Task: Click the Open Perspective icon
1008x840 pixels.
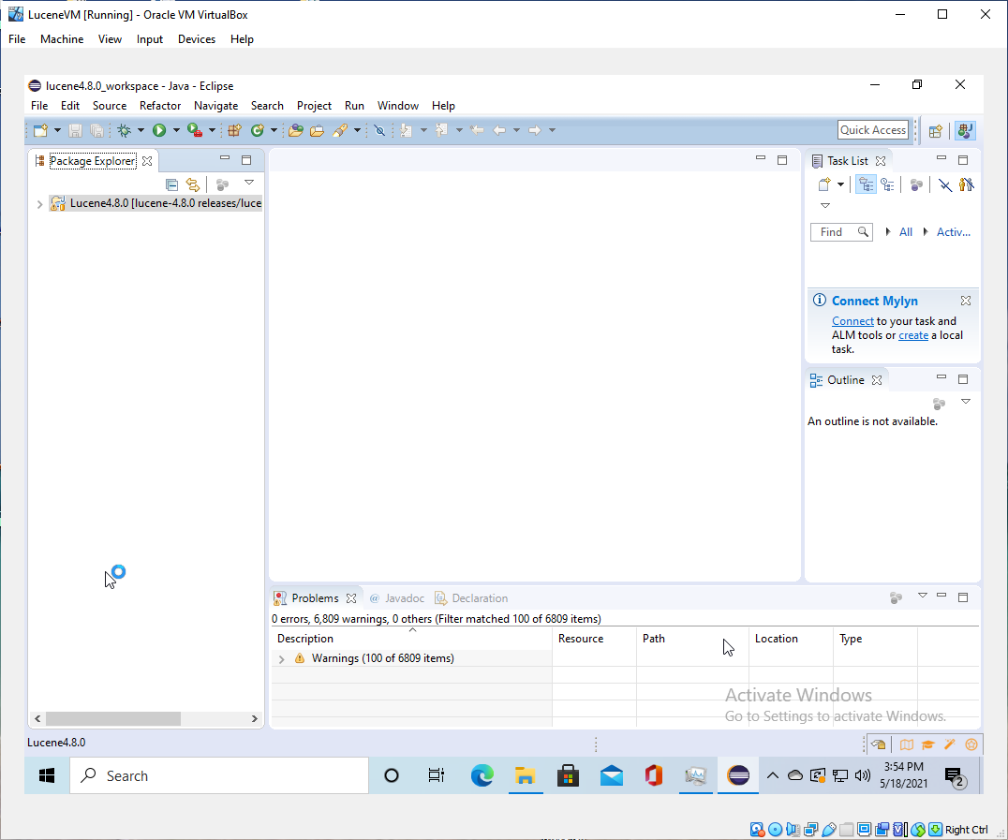Action: (x=935, y=131)
